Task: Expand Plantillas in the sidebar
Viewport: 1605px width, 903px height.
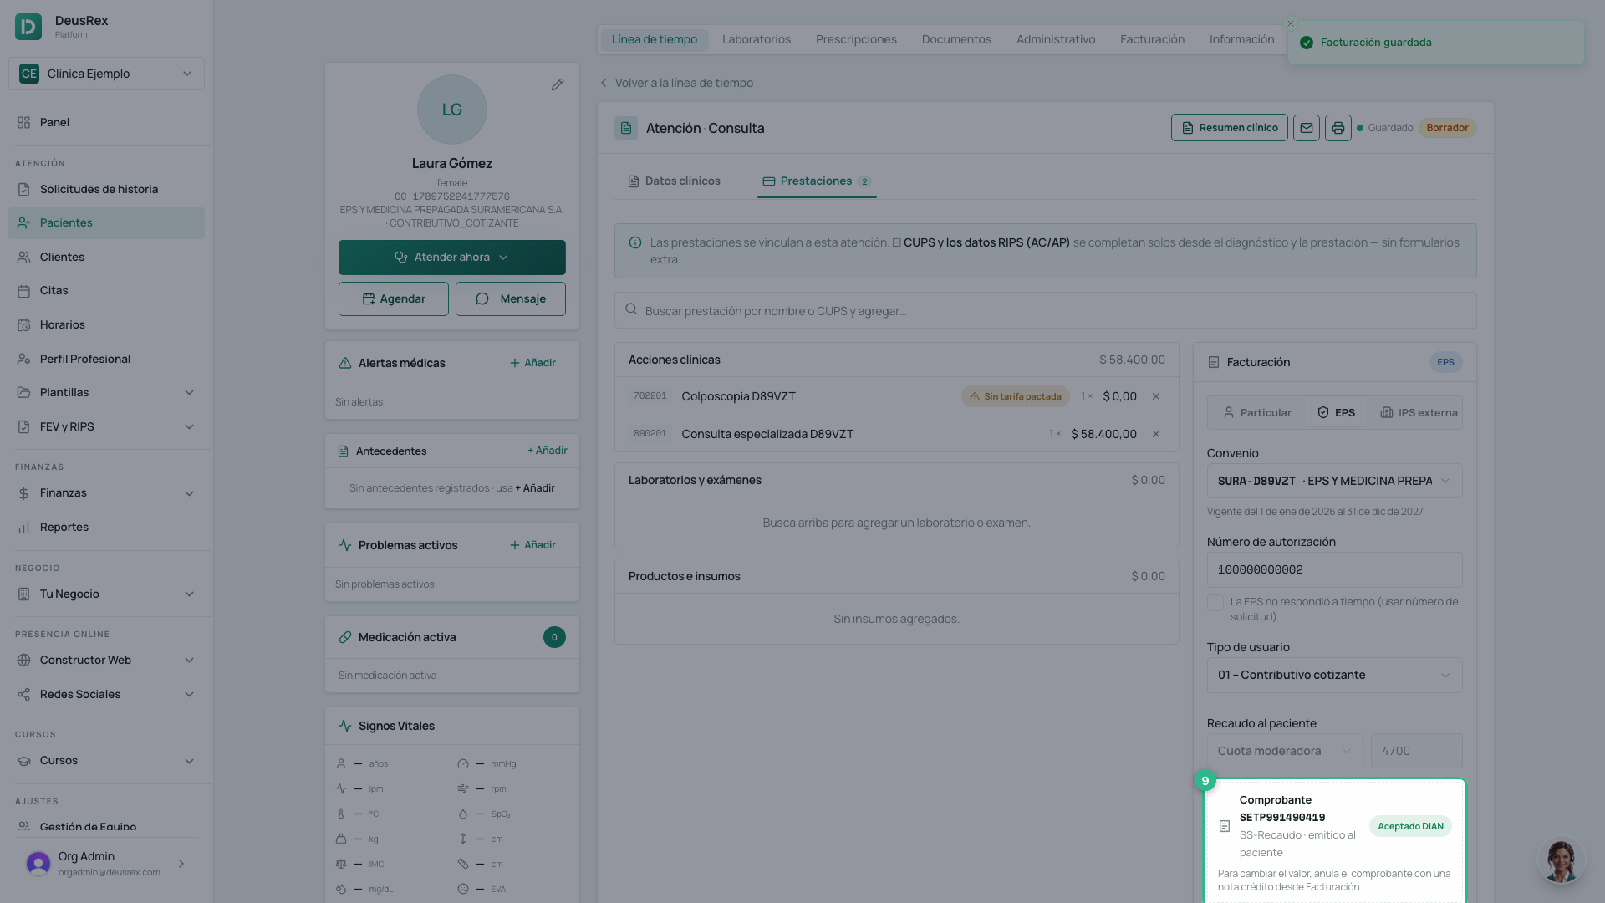Action: point(106,392)
